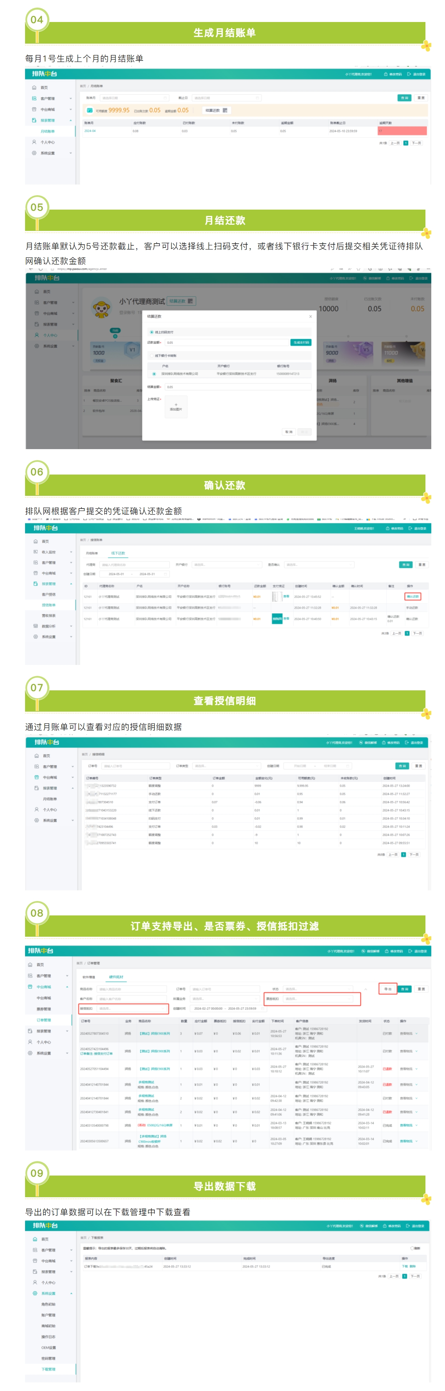Click the 确认还款 action in the first repayment row
The image size is (445, 1391).
(413, 597)
